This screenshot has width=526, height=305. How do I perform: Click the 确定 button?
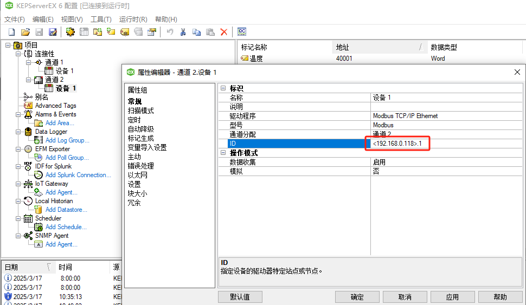coord(357,297)
